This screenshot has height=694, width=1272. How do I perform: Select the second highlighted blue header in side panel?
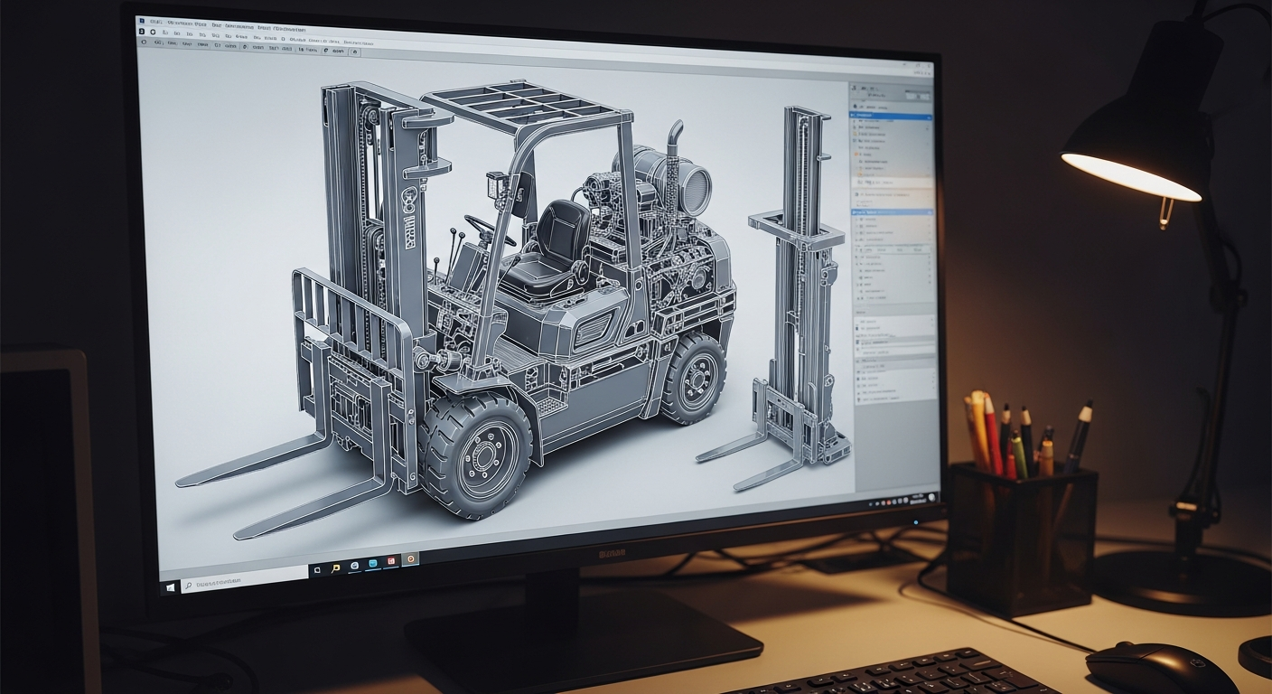point(892,211)
